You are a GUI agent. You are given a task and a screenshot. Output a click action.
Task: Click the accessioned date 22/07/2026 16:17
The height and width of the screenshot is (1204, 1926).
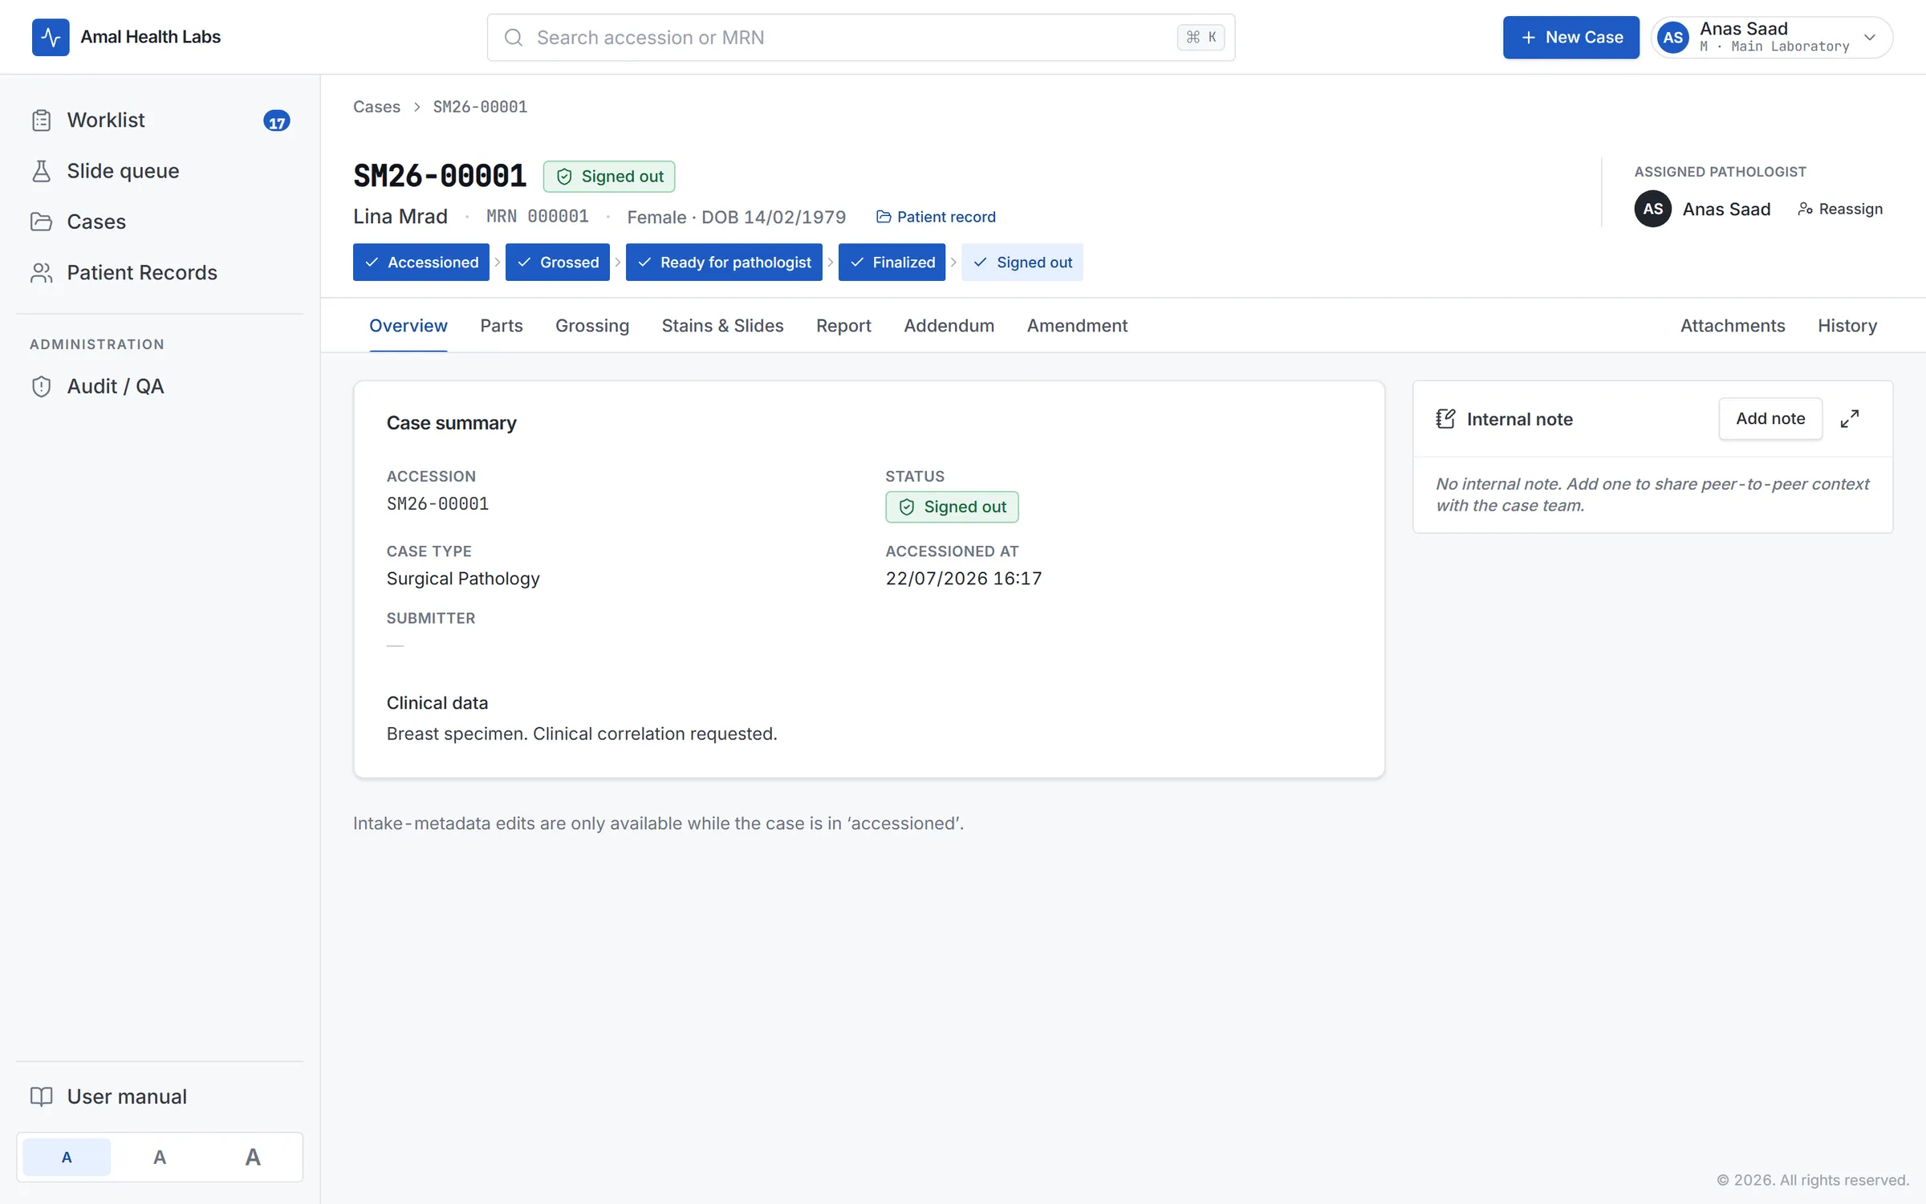(x=963, y=579)
